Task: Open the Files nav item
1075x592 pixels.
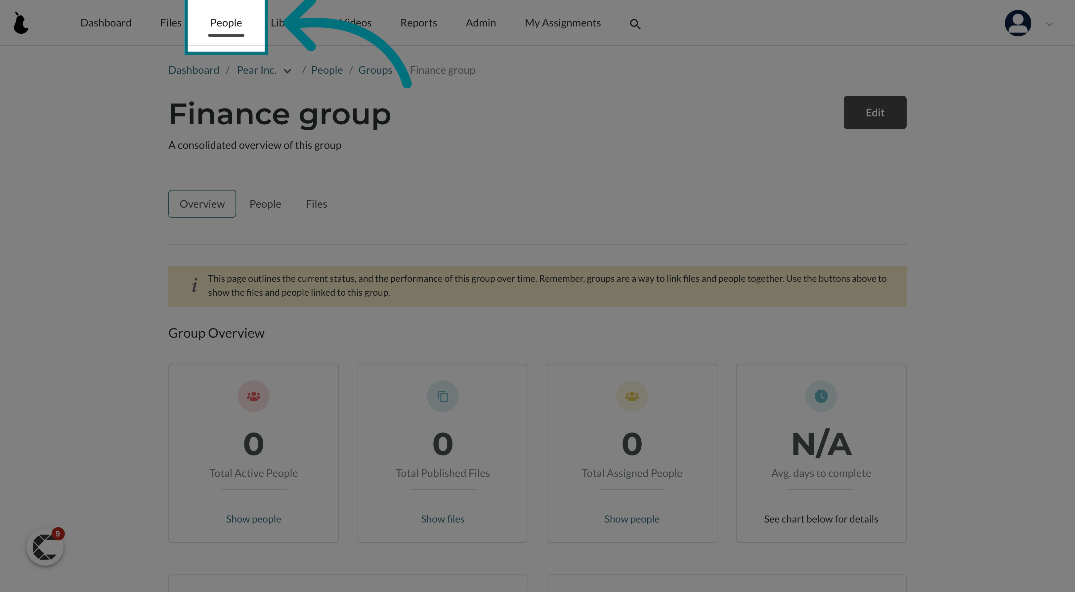Action: 171,23
